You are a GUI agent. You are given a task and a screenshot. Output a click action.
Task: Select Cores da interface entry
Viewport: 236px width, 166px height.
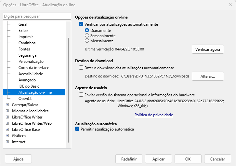pyautogui.click(x=34, y=68)
